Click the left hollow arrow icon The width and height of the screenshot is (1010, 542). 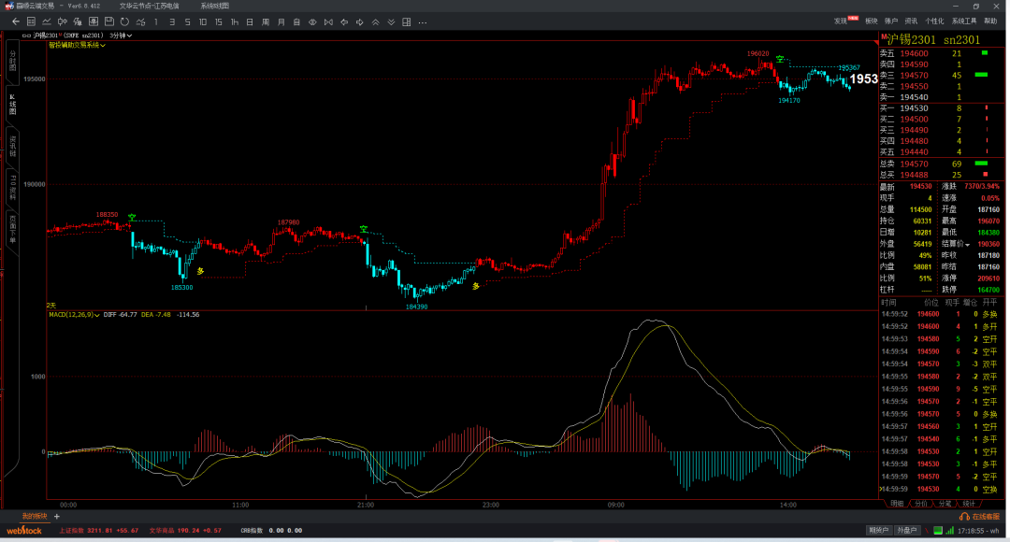point(344,21)
